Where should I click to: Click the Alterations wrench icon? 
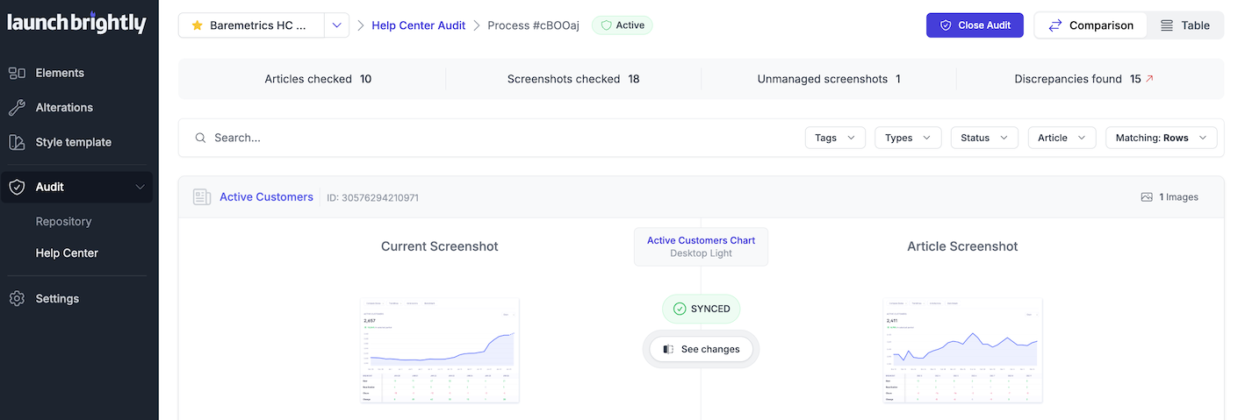pyautogui.click(x=17, y=107)
